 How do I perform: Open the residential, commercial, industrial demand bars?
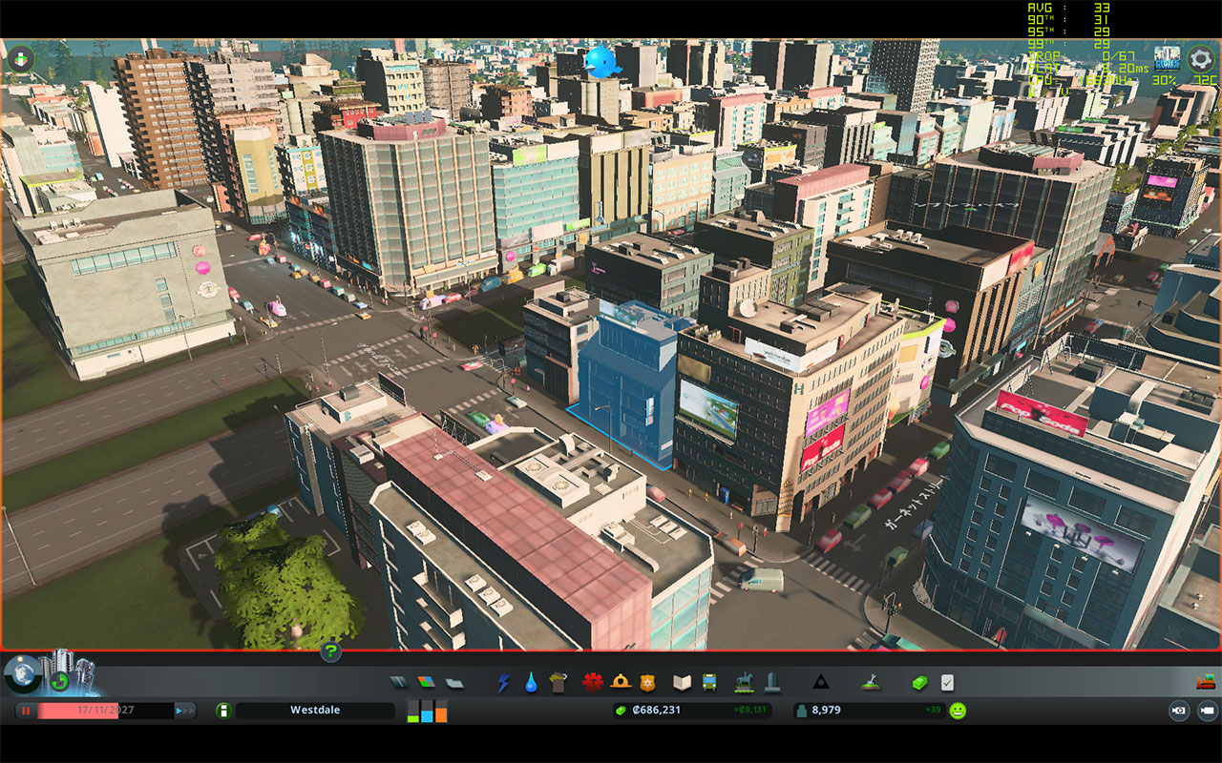[x=427, y=711]
